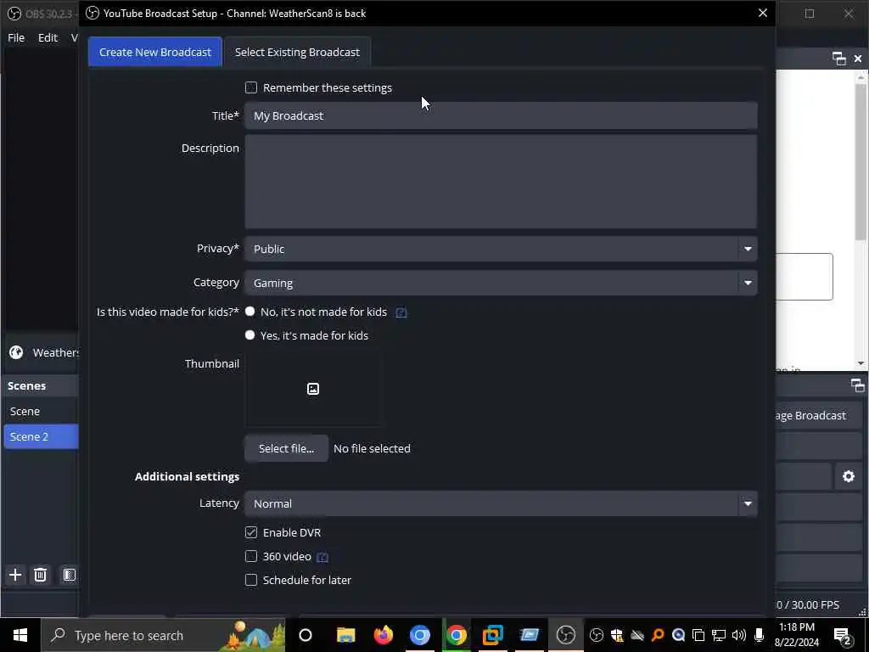869x652 pixels.
Task: Pop out the dock with the float icon above the Manage Broadcast panel
Action: [857, 385]
